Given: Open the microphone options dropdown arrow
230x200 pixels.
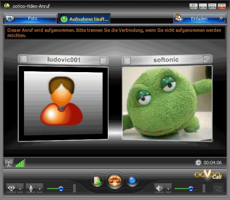Looking at the screenshot, I should (39, 189).
